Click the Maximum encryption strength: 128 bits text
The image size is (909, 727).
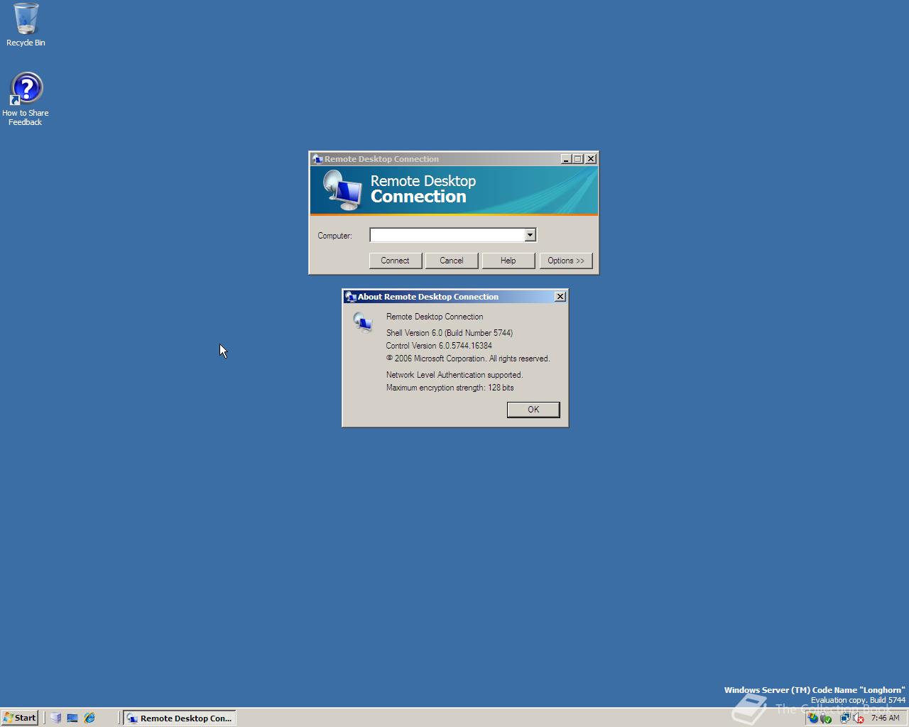[x=450, y=388]
